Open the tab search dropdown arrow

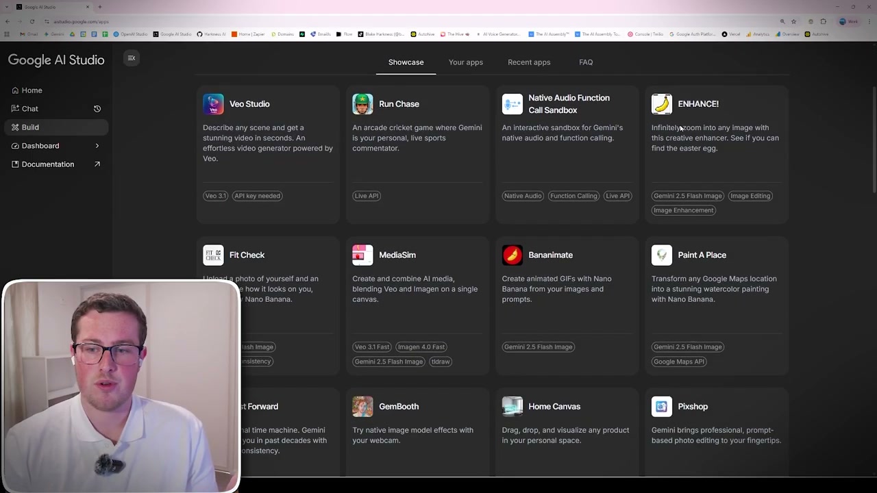(7, 7)
